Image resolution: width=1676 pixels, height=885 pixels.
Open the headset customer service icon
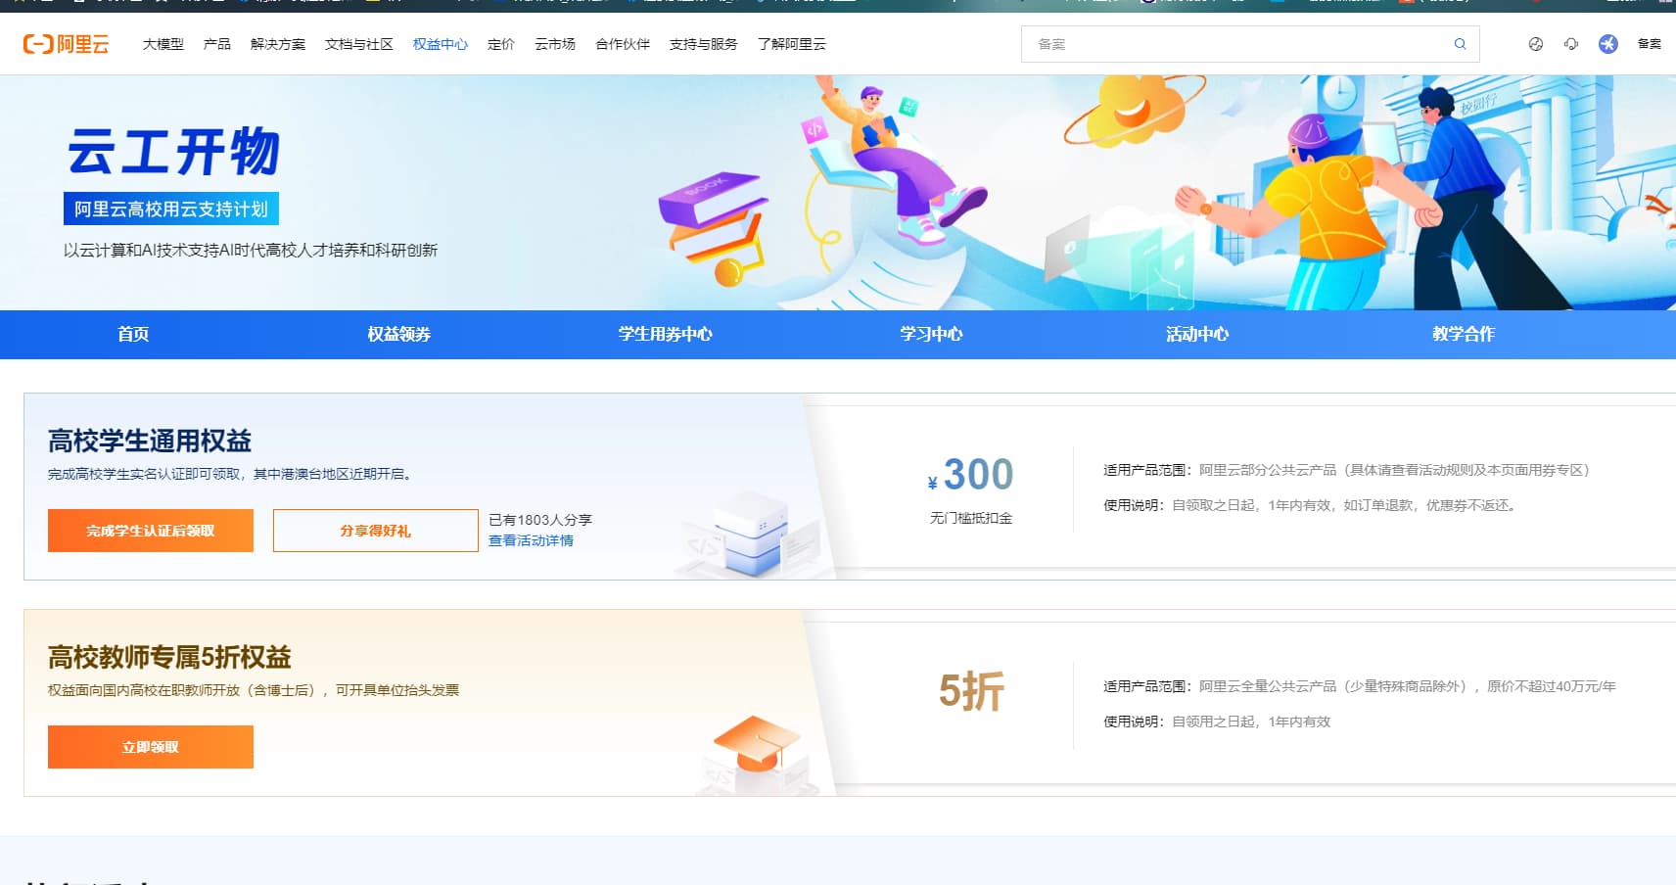(1571, 44)
